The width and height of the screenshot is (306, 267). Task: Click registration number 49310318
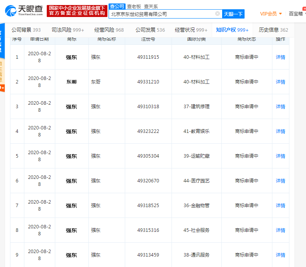click(148, 107)
